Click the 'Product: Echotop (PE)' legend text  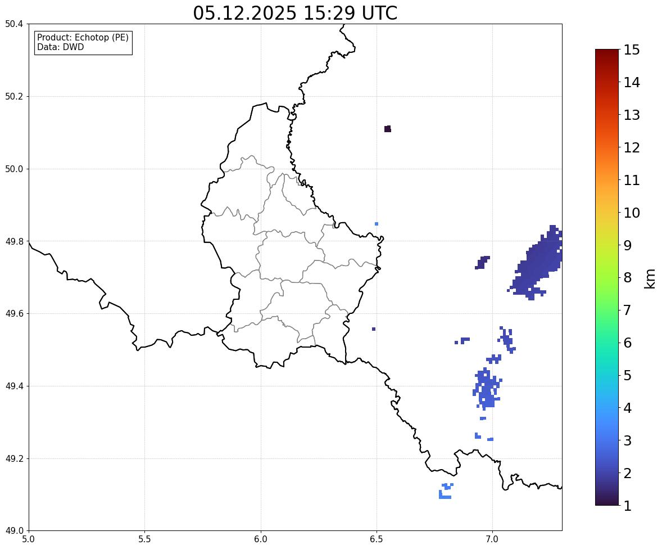click(83, 37)
